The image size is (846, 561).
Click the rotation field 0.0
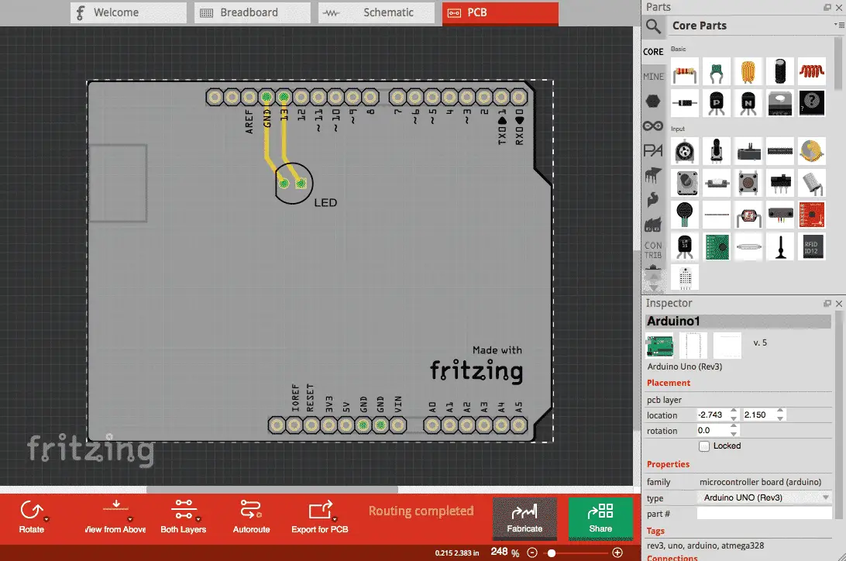712,431
